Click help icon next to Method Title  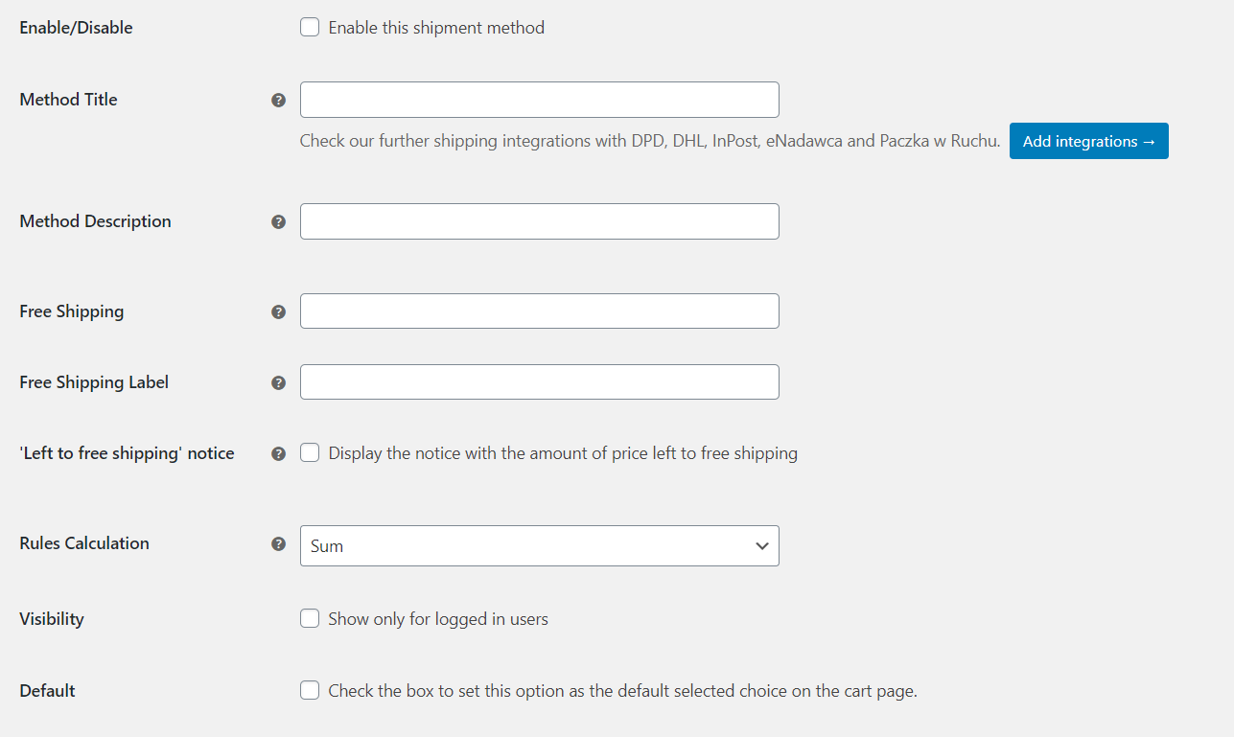(x=278, y=100)
